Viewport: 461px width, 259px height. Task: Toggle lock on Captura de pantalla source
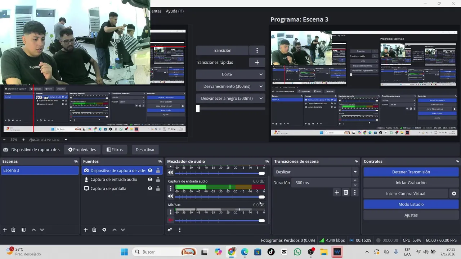(x=158, y=188)
